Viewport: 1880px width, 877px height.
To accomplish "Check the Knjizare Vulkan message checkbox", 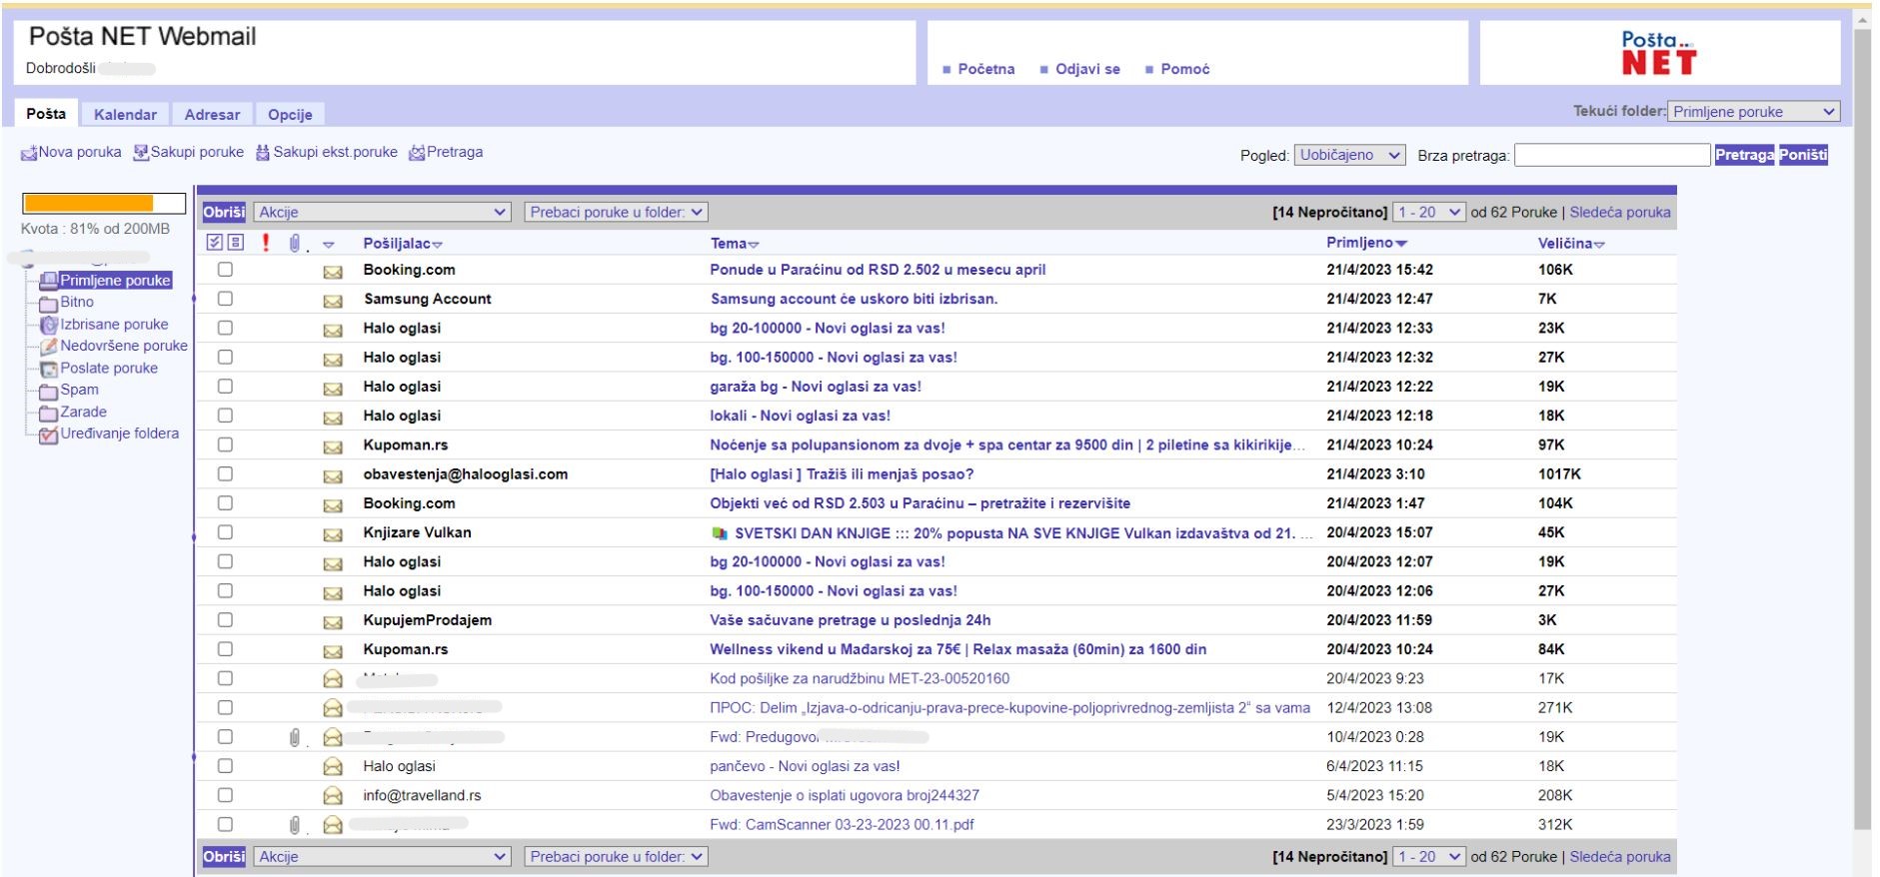I will pyautogui.click(x=225, y=532).
